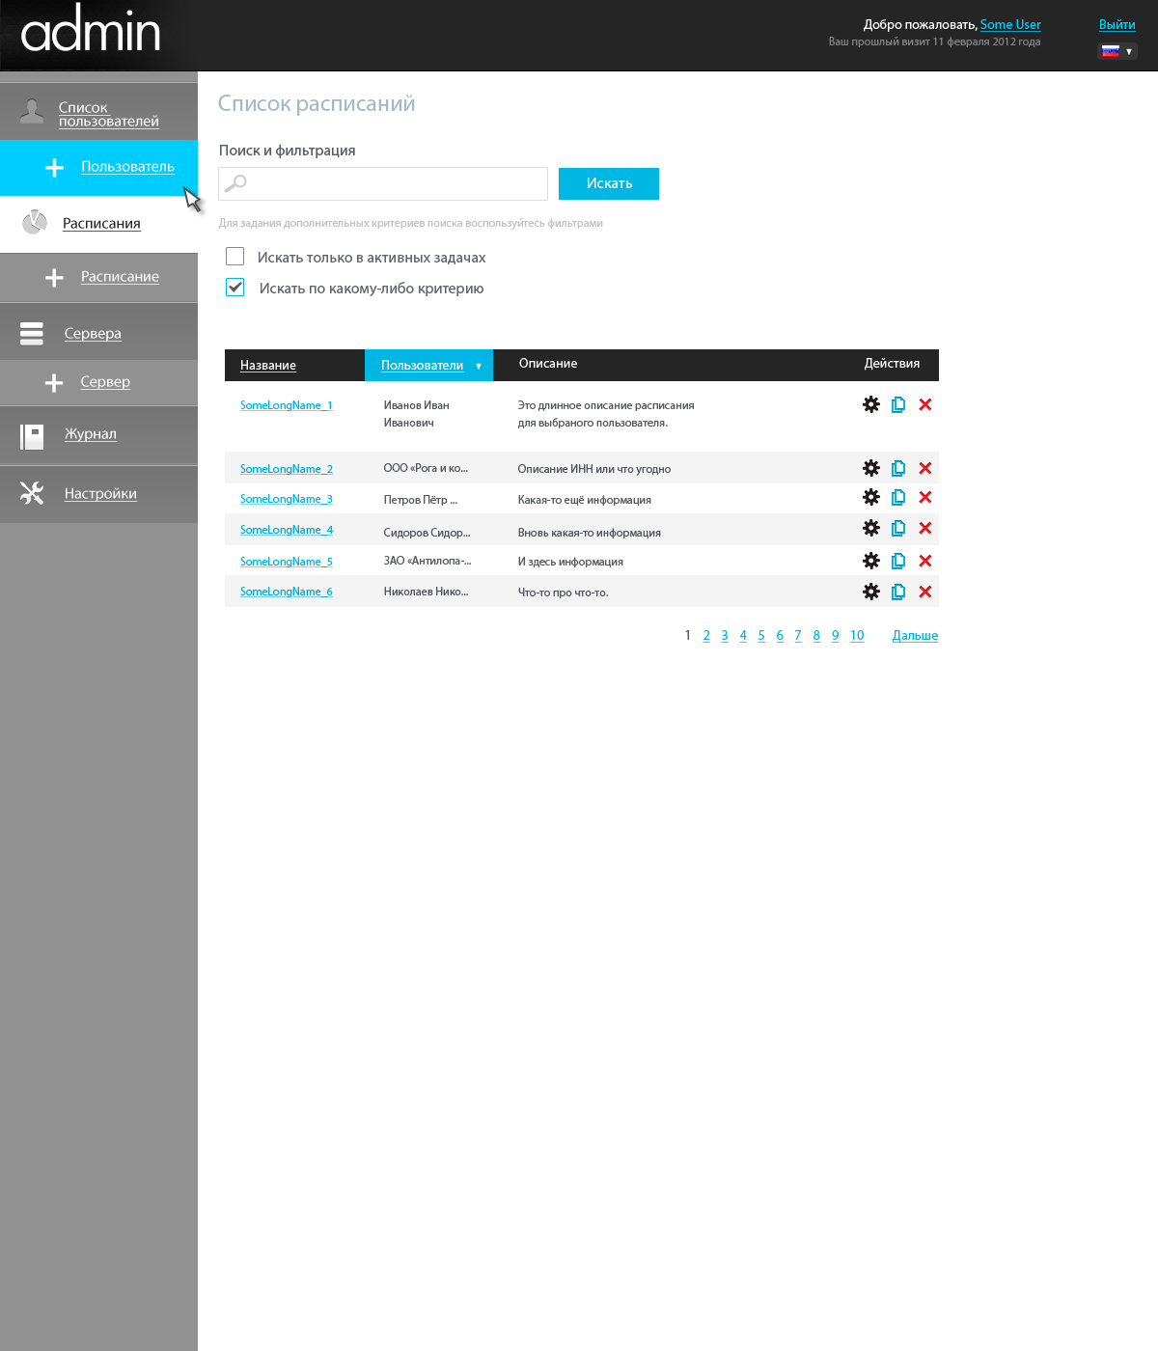1158x1351 pixels.
Task: Uncheck 'Искать по какому-либо критерию' checkbox
Action: 234,287
